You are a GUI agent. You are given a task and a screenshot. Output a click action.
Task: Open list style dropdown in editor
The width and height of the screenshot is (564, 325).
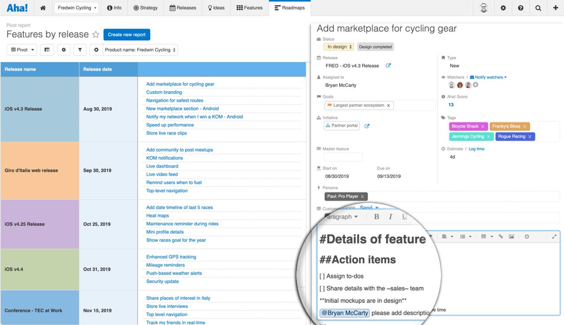[465, 237]
